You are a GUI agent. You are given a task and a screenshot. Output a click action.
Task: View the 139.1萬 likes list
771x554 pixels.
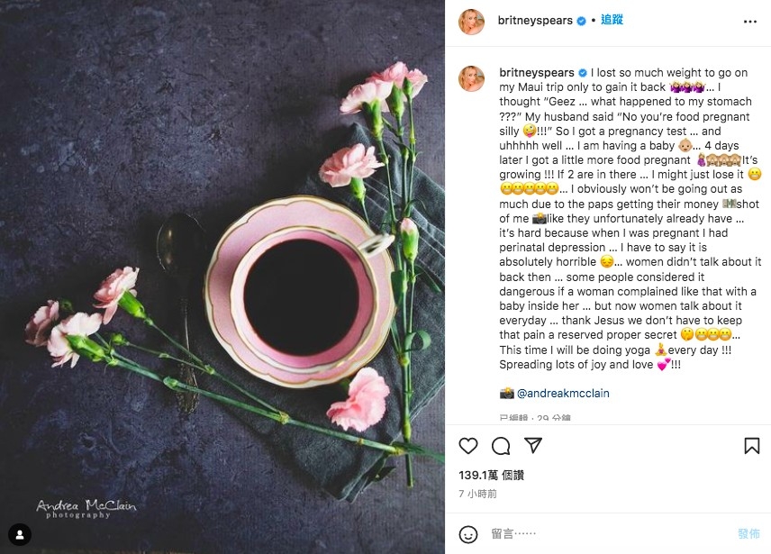coord(491,475)
